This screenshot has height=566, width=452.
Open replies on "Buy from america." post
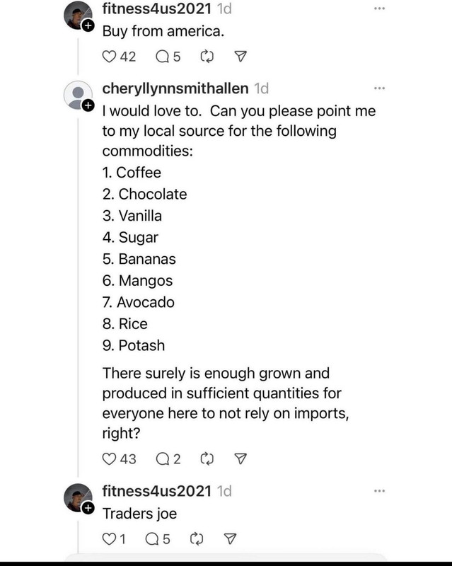[x=163, y=57]
